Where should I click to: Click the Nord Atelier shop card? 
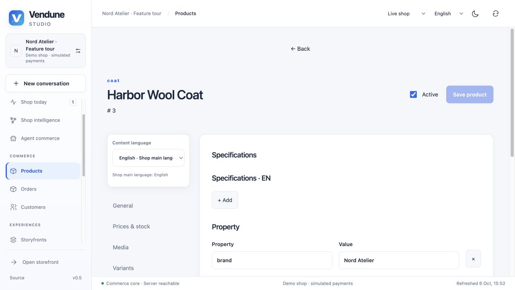(45, 51)
